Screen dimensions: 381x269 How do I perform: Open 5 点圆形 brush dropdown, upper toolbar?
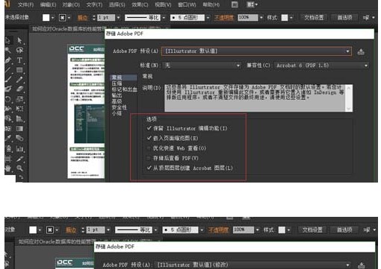(x=208, y=18)
